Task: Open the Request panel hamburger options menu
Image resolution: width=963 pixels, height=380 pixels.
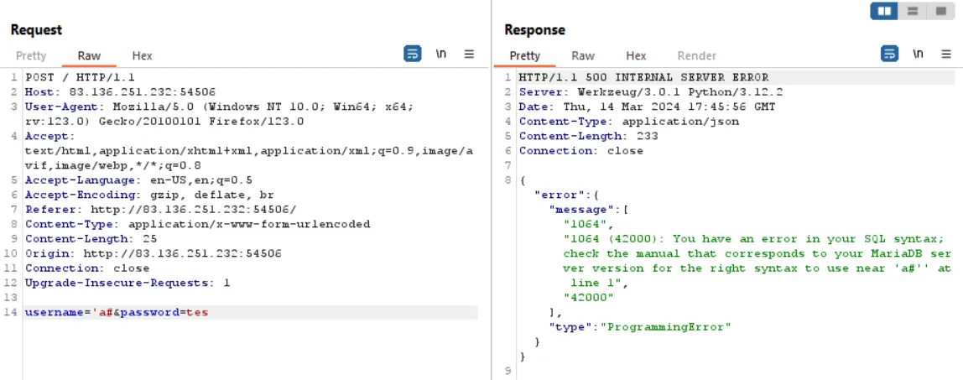Action: click(x=469, y=54)
